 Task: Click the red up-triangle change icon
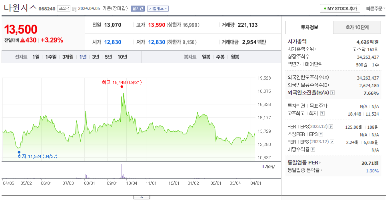pos(22,40)
